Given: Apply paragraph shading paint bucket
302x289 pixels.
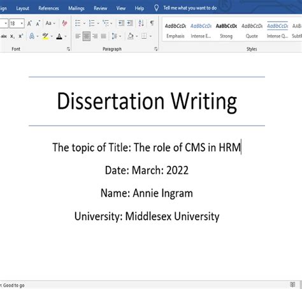Looking at the screenshot, I should (131, 36).
